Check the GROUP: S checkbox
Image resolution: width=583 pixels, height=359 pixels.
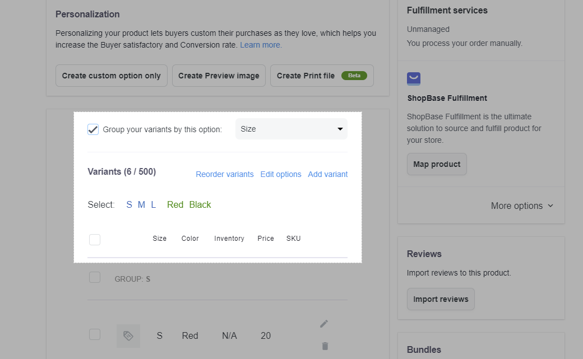[x=95, y=277]
